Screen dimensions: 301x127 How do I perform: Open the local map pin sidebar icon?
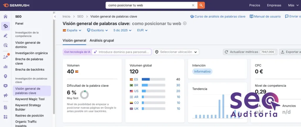(x=5, y=76)
